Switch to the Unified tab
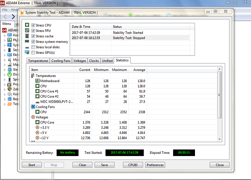The image size is (251, 180). (x=107, y=61)
